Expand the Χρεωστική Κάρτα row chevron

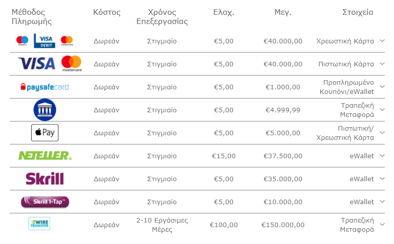[x=382, y=41]
